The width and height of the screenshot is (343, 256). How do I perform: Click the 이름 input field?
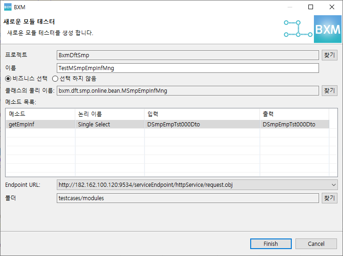[x=187, y=68]
